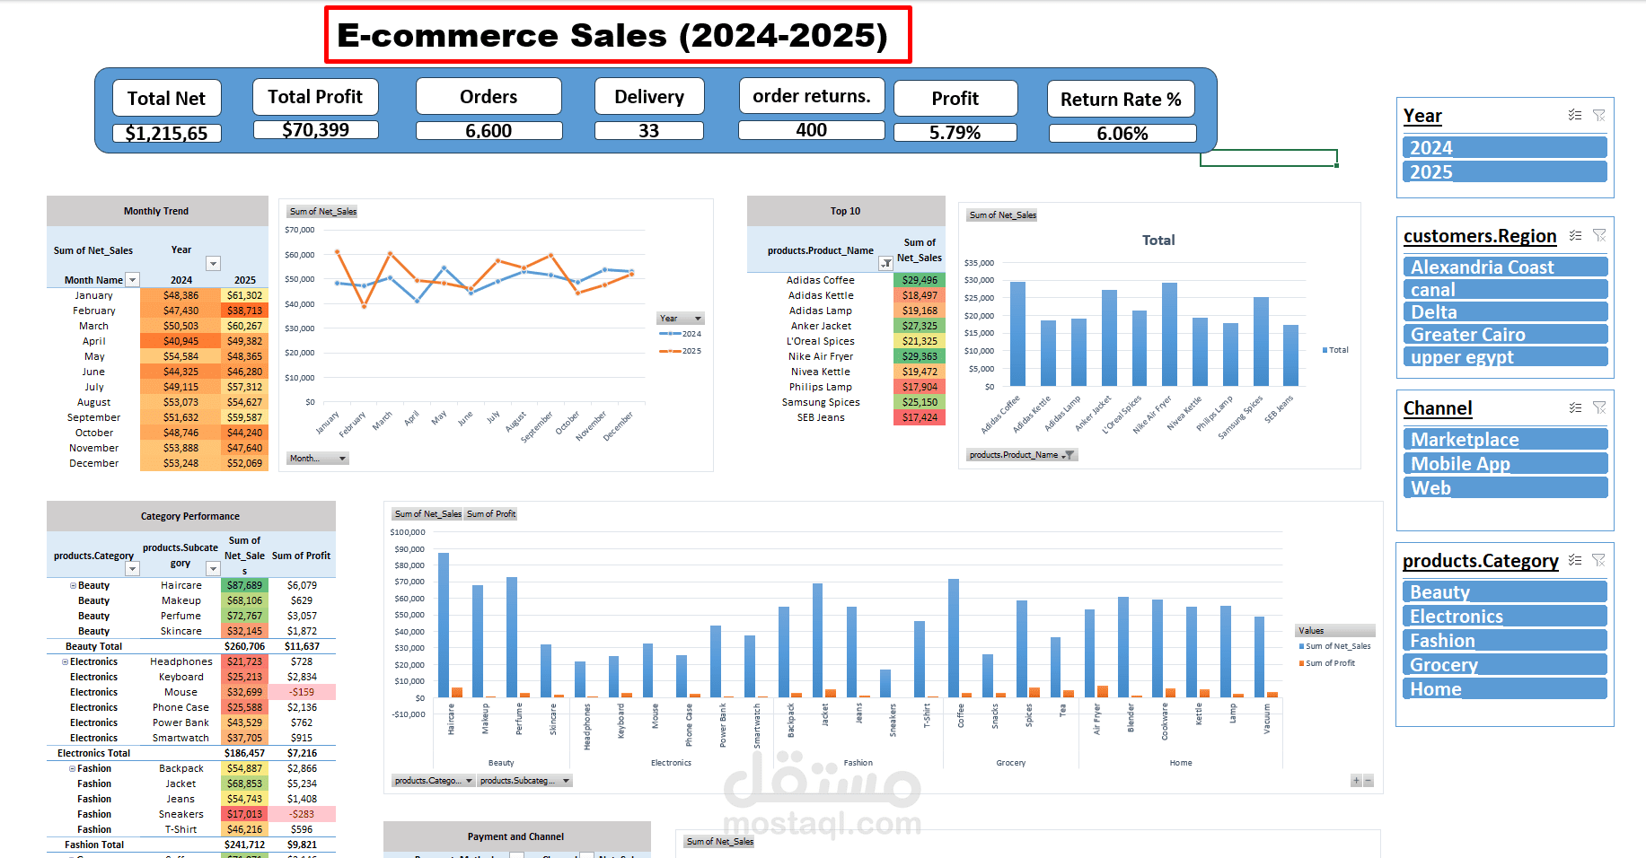Select the Total Profit value $70,399
This screenshot has height=858, width=1646.
click(x=316, y=129)
